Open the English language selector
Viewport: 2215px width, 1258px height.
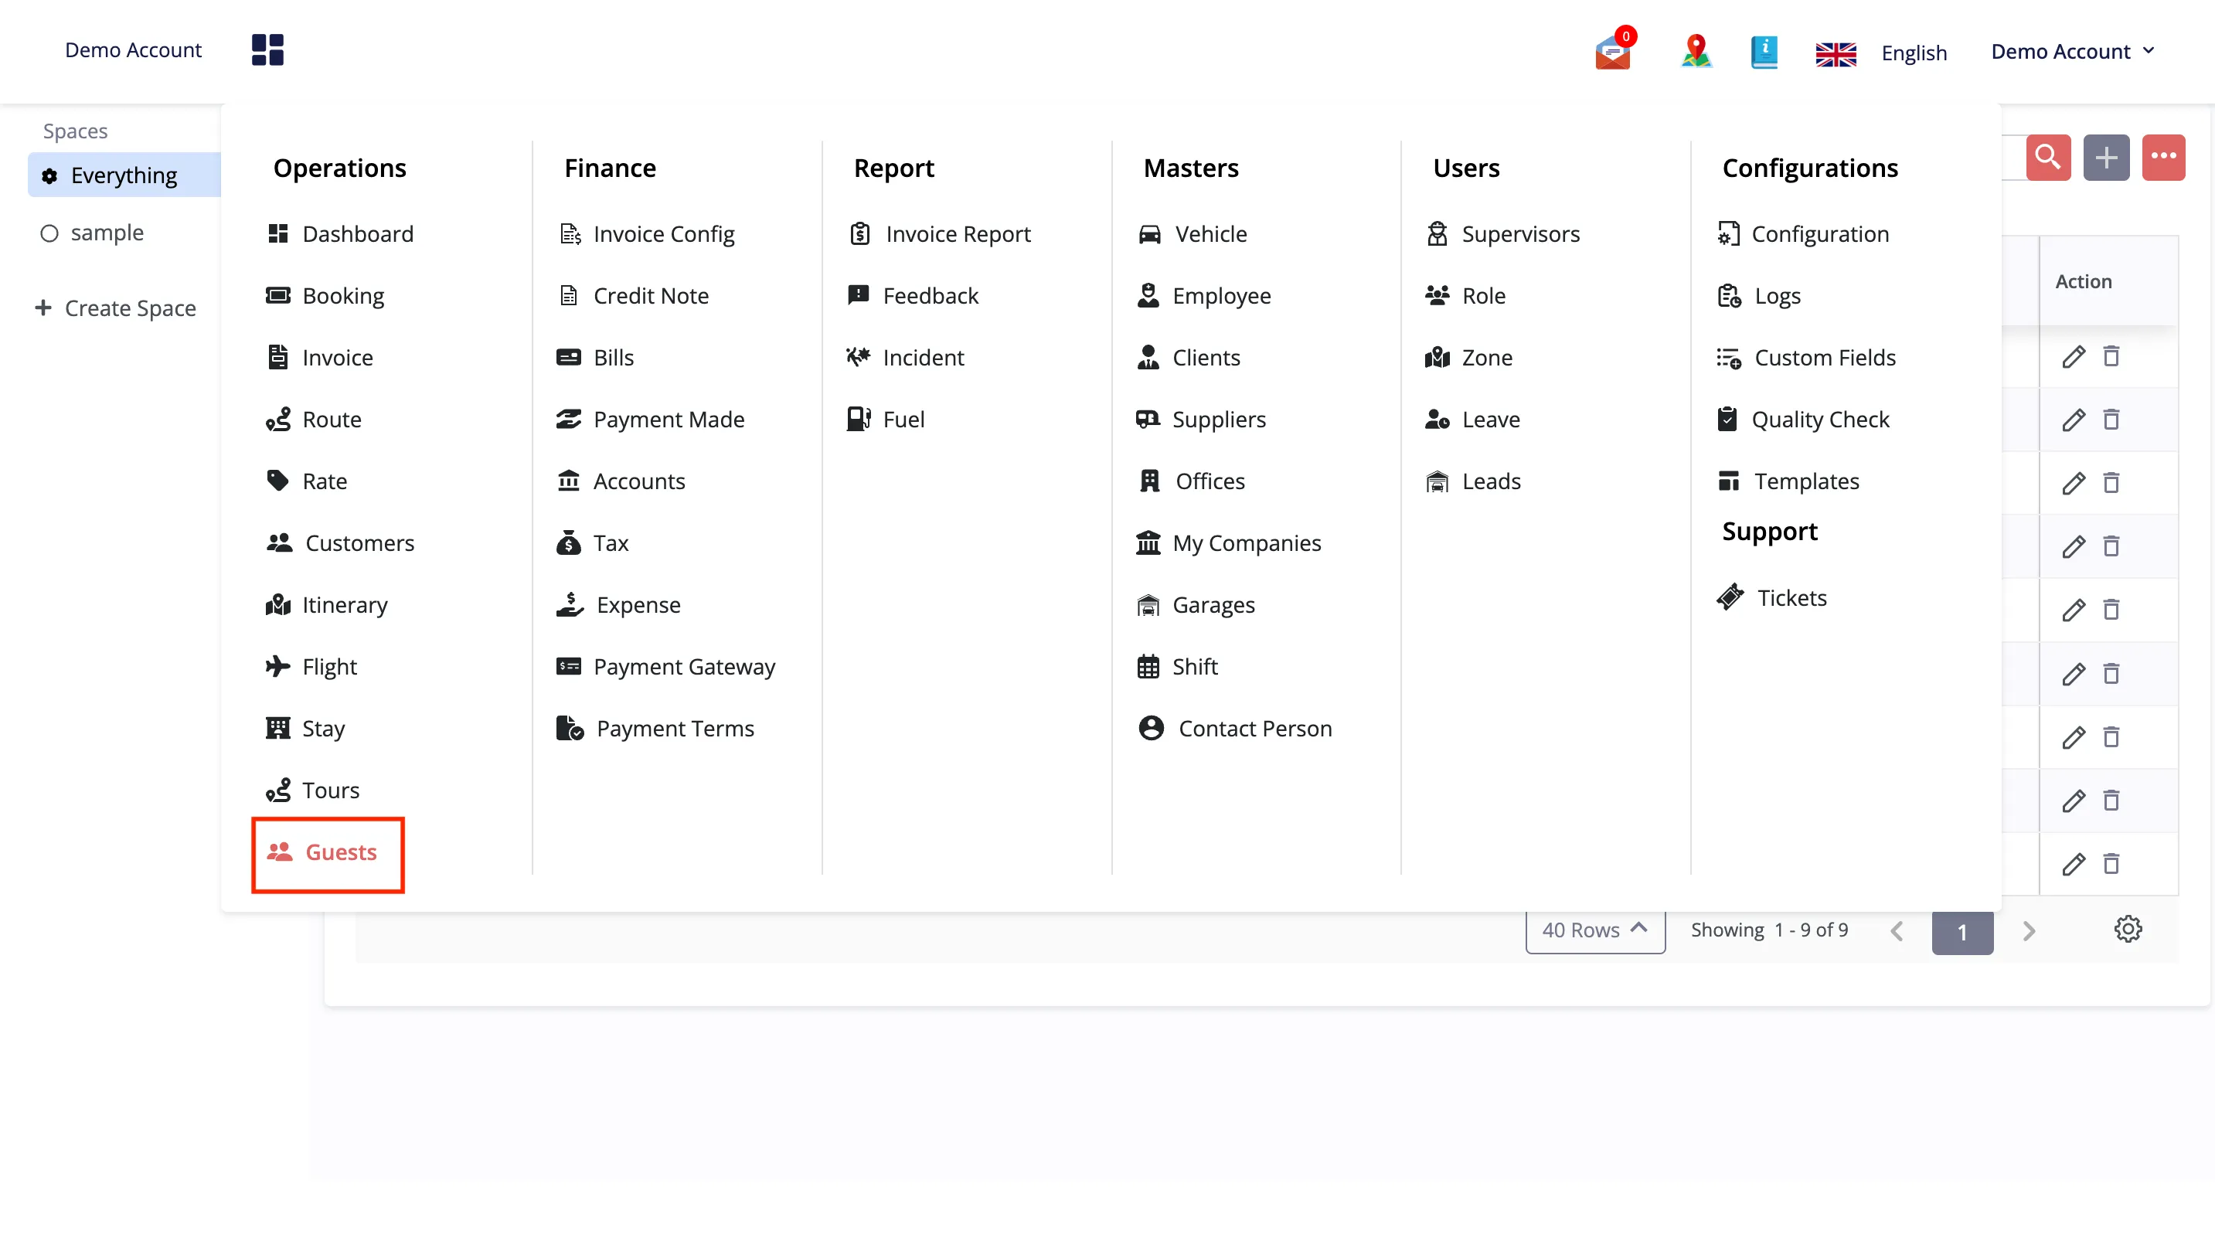(1914, 53)
